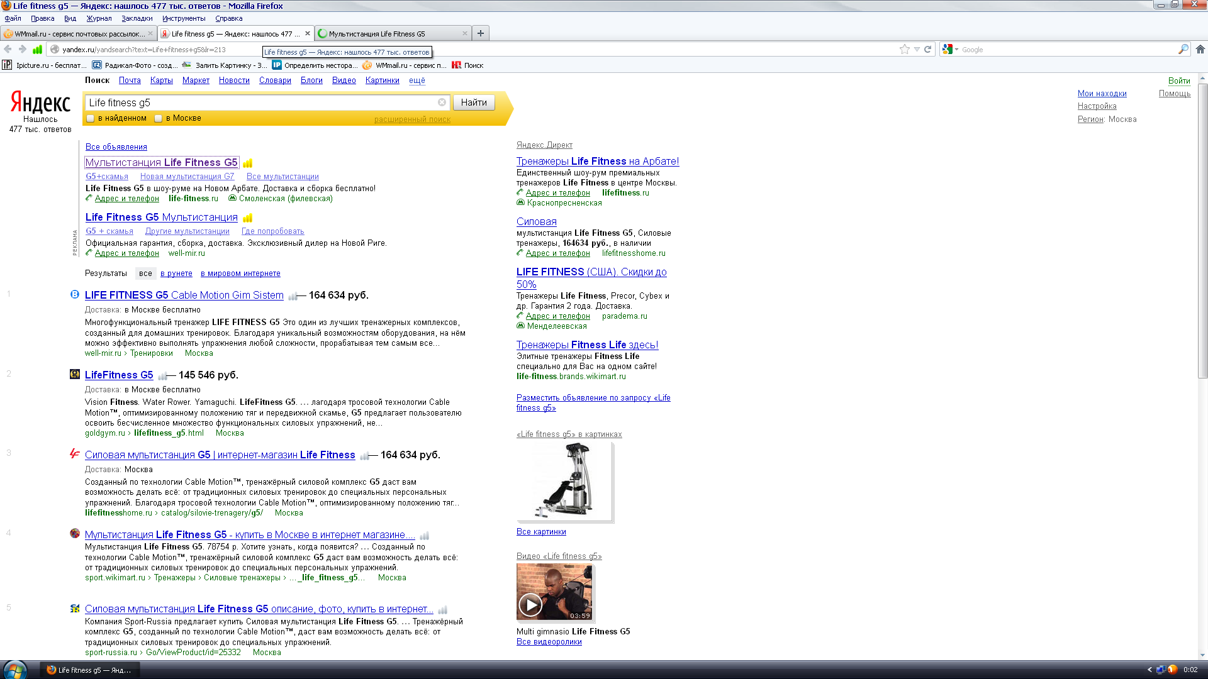The width and height of the screenshot is (1208, 679).
Task: Reload the page with the refresh icon
Action: click(x=927, y=49)
